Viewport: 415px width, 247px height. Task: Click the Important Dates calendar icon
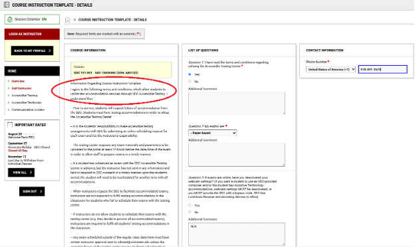click(x=10, y=124)
